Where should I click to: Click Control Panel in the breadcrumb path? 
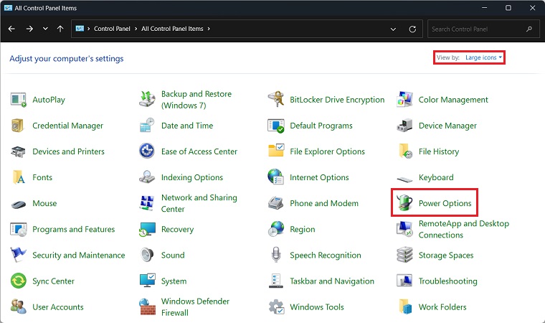[x=113, y=29]
